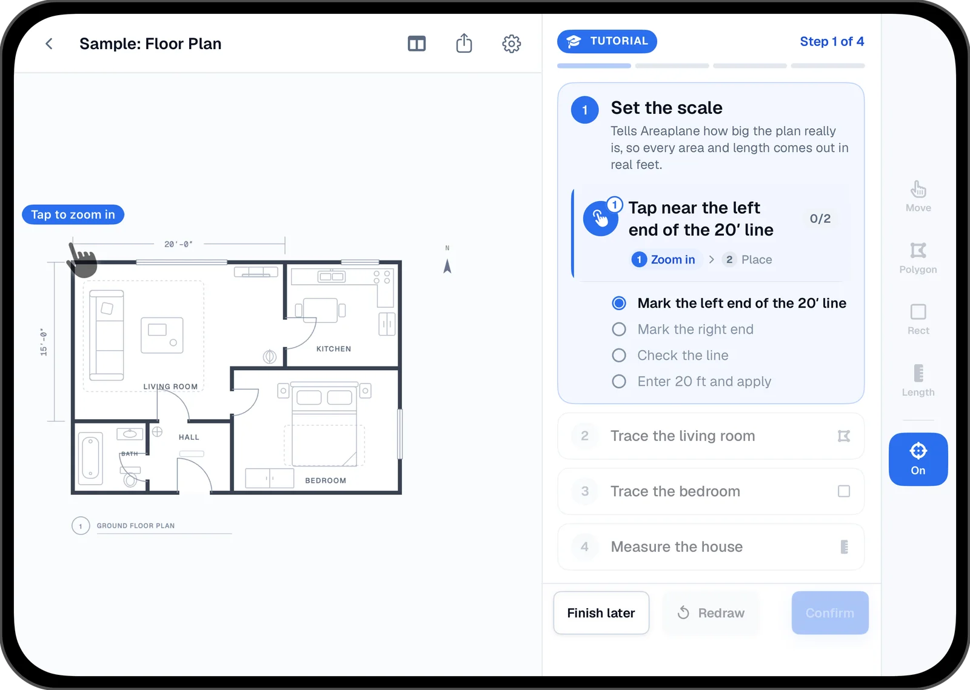970x690 pixels.
Task: Select the Length ruler tool
Action: (918, 381)
